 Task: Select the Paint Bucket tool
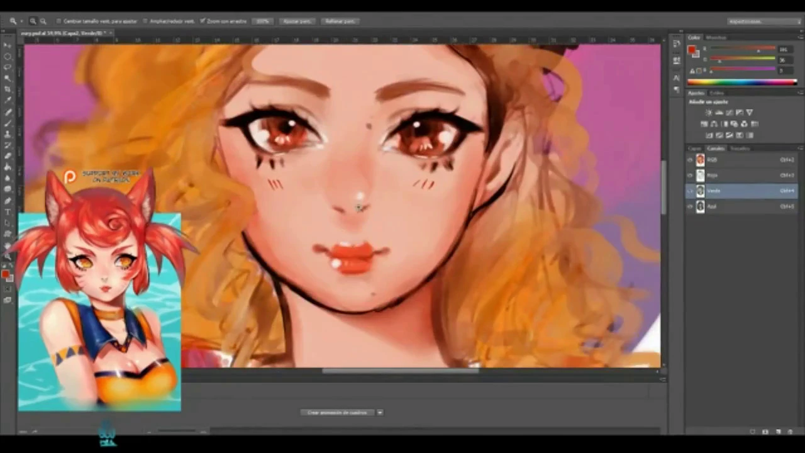coord(8,167)
